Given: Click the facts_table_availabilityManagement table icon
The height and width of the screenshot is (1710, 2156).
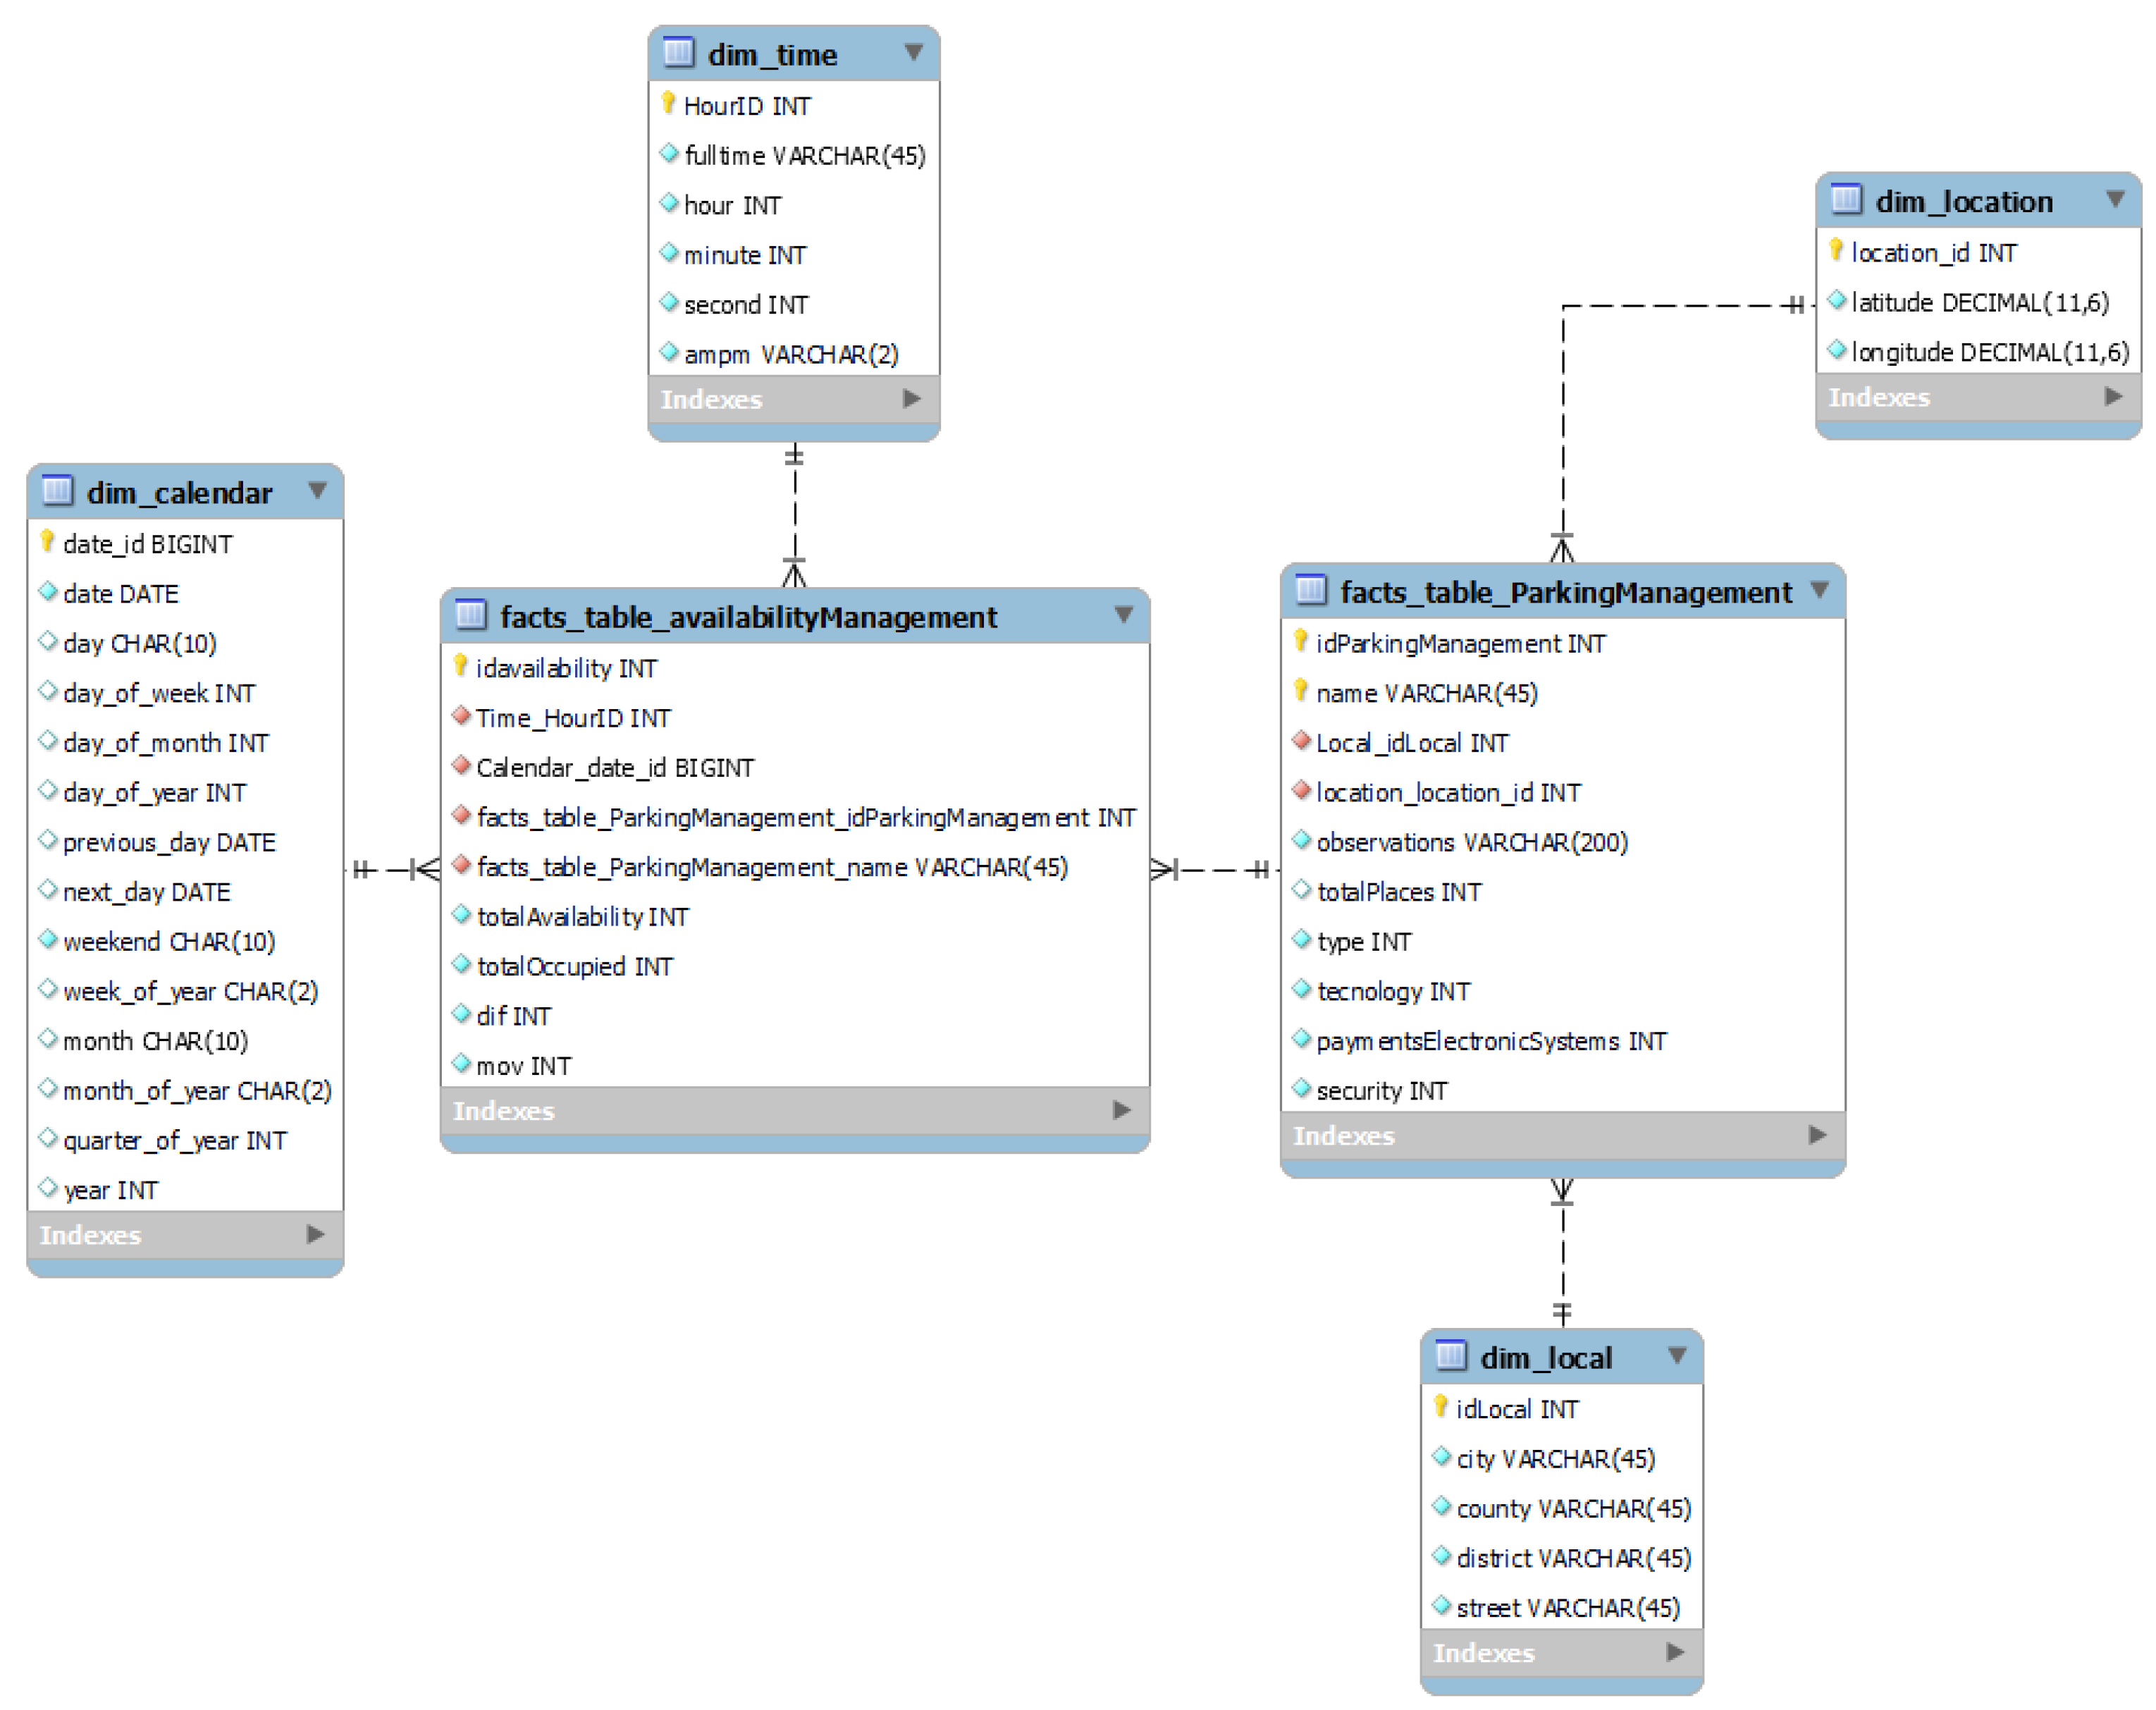Looking at the screenshot, I should point(470,614).
